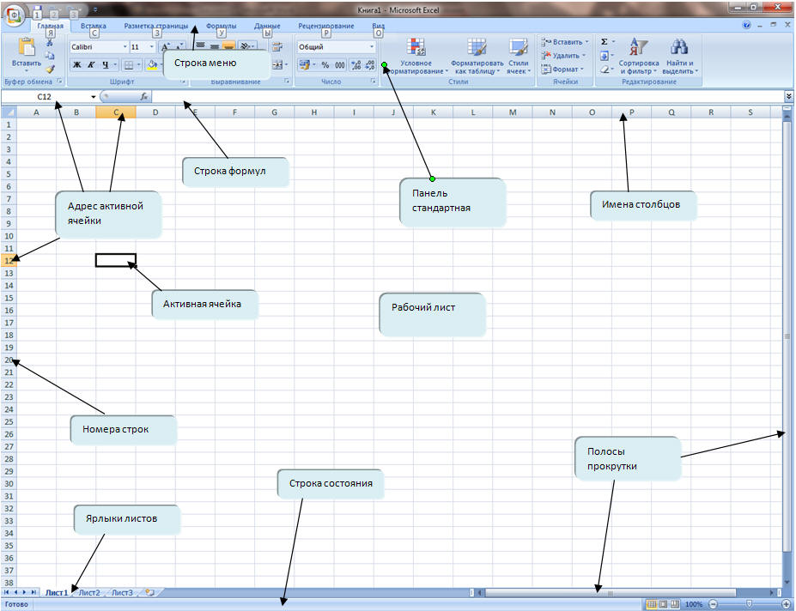Select the Лист2 sheet tab
The height and width of the screenshot is (611, 796).
click(x=89, y=592)
